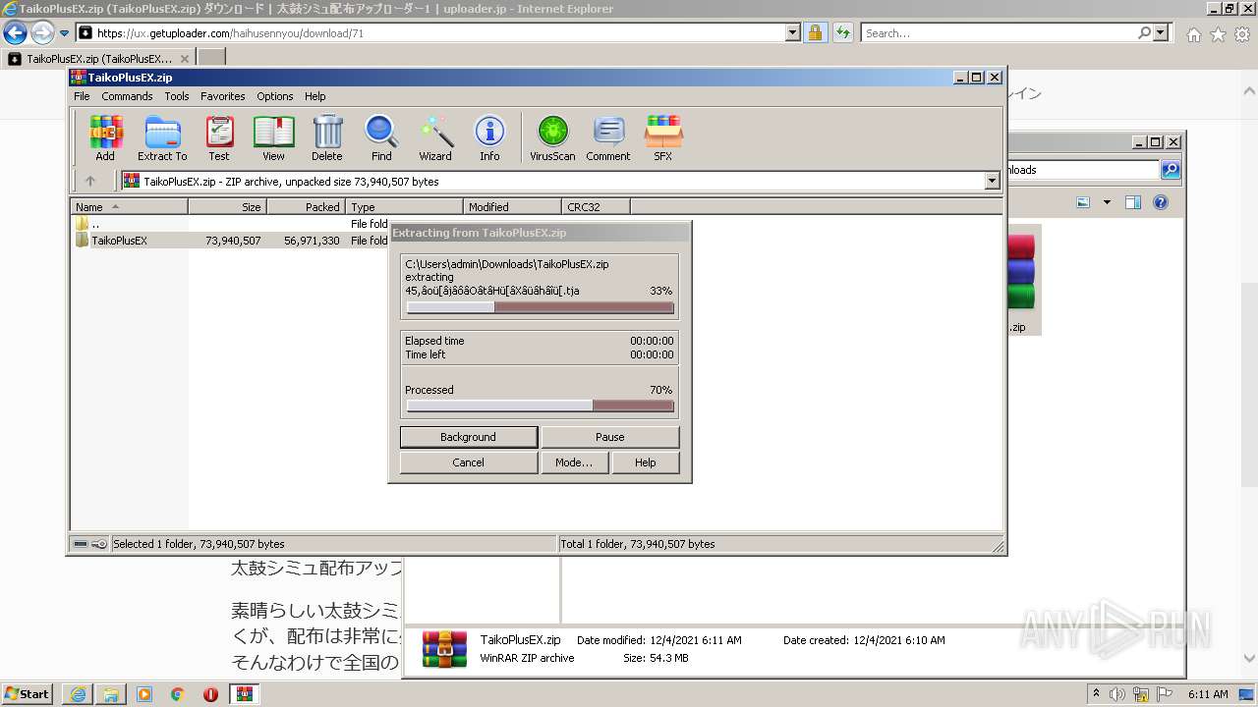Open Internet Explorer home icon
Screen dimensions: 1258x707
[1193, 34]
